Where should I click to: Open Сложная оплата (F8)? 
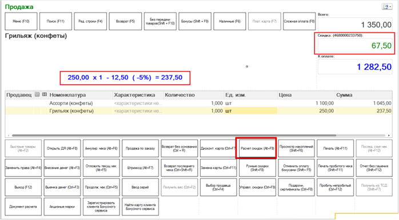300,21
